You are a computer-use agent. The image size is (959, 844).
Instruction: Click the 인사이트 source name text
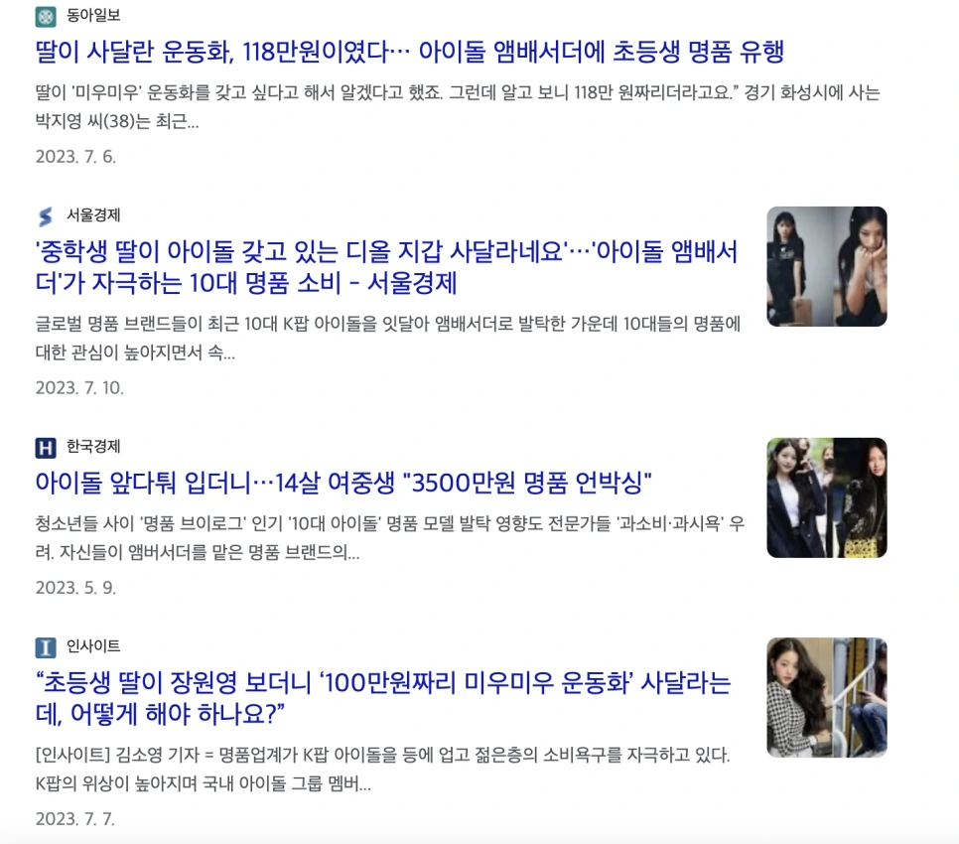click(93, 647)
